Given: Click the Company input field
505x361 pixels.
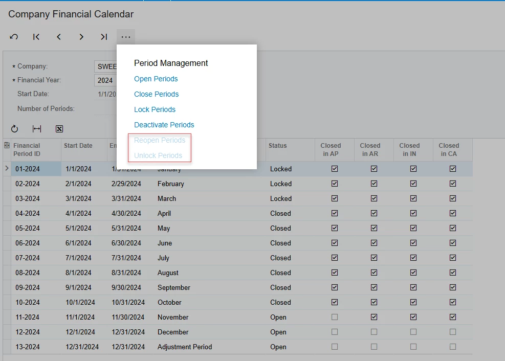Looking at the screenshot, I should coord(105,66).
